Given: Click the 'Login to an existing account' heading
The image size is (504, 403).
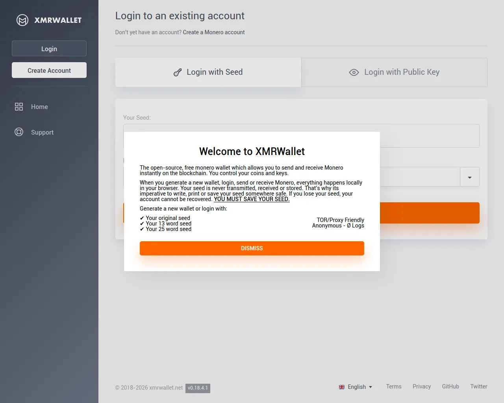Looking at the screenshot, I should tap(180, 16).
